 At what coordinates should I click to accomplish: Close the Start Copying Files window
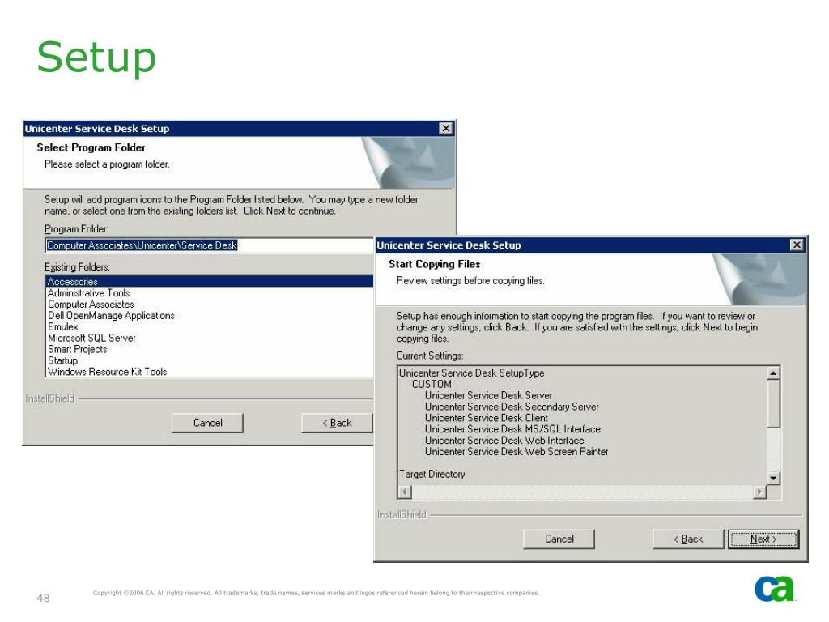797,245
